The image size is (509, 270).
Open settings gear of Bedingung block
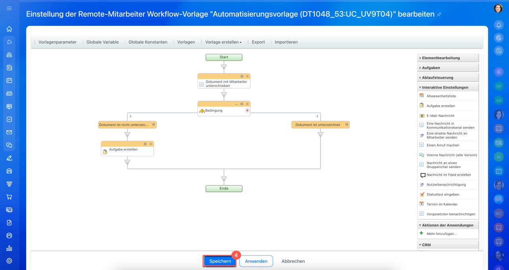tap(242, 104)
